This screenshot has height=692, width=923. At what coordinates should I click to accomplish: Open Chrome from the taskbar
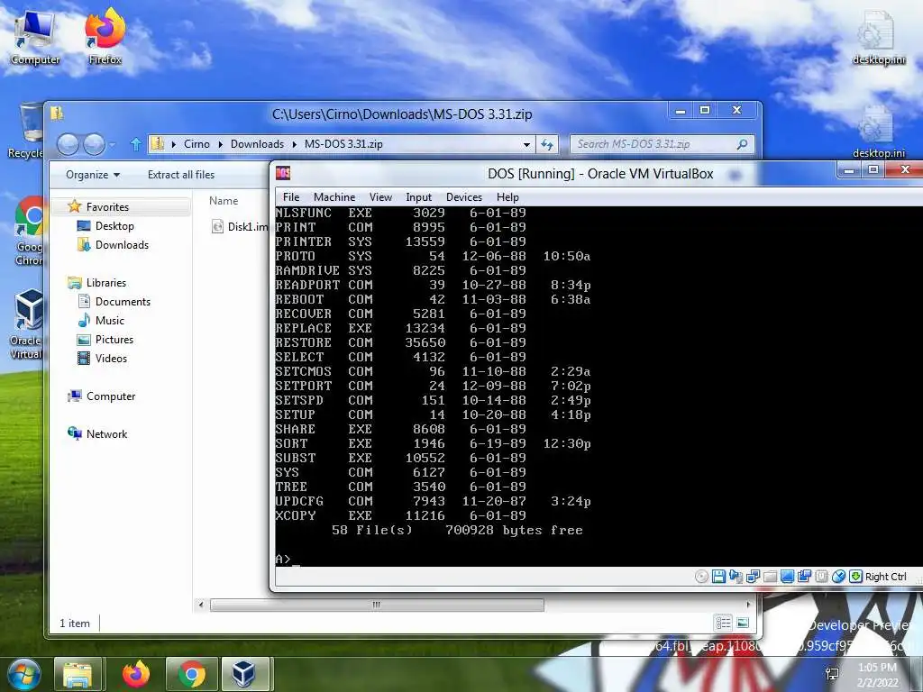tap(192, 674)
